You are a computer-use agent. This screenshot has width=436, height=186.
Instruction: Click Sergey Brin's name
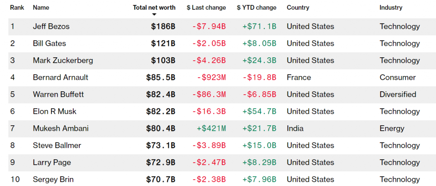click(x=53, y=179)
